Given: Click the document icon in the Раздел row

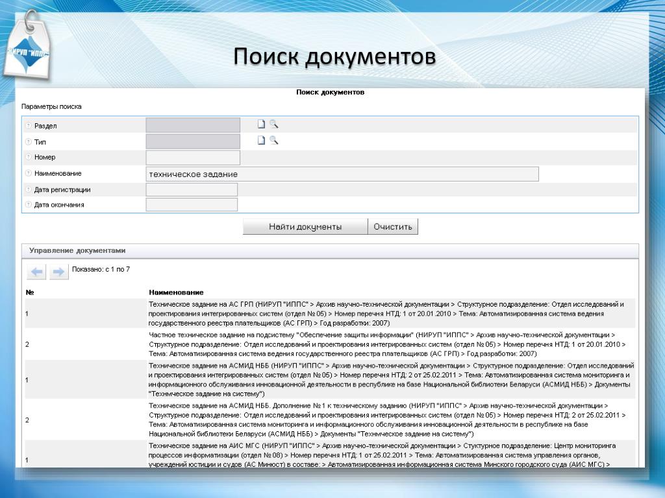Looking at the screenshot, I should point(261,124).
